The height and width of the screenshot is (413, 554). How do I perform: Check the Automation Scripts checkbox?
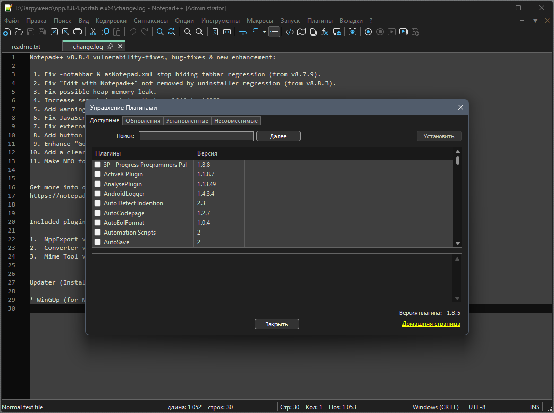tap(98, 233)
